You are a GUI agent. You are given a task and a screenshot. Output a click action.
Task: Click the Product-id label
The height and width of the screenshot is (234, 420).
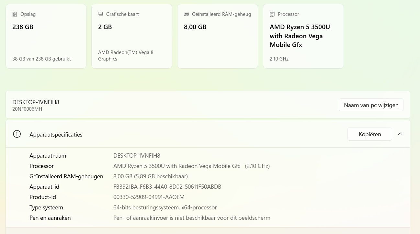coord(43,197)
